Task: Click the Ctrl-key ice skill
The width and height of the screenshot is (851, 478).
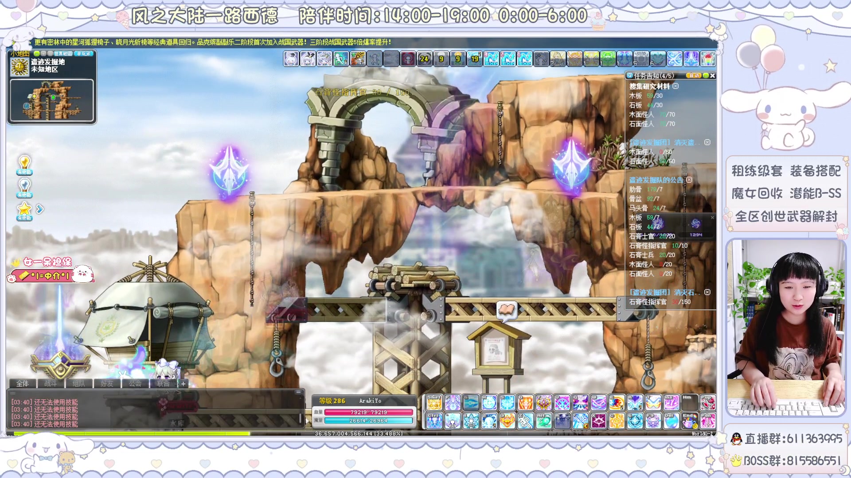Action: point(434,421)
